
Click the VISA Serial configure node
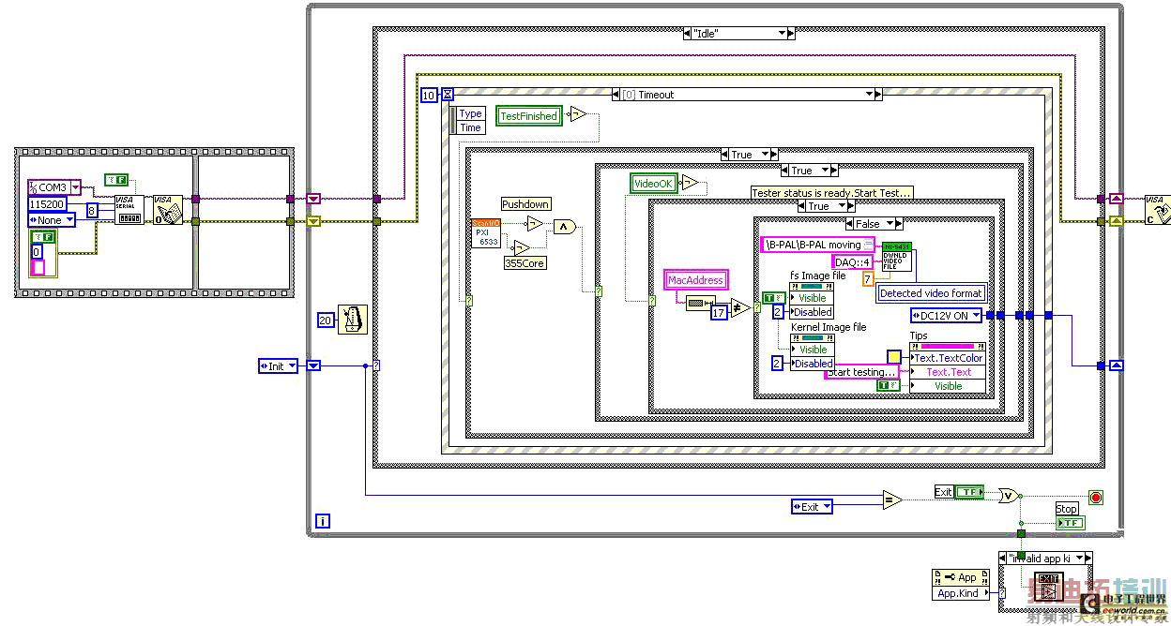tap(129, 209)
